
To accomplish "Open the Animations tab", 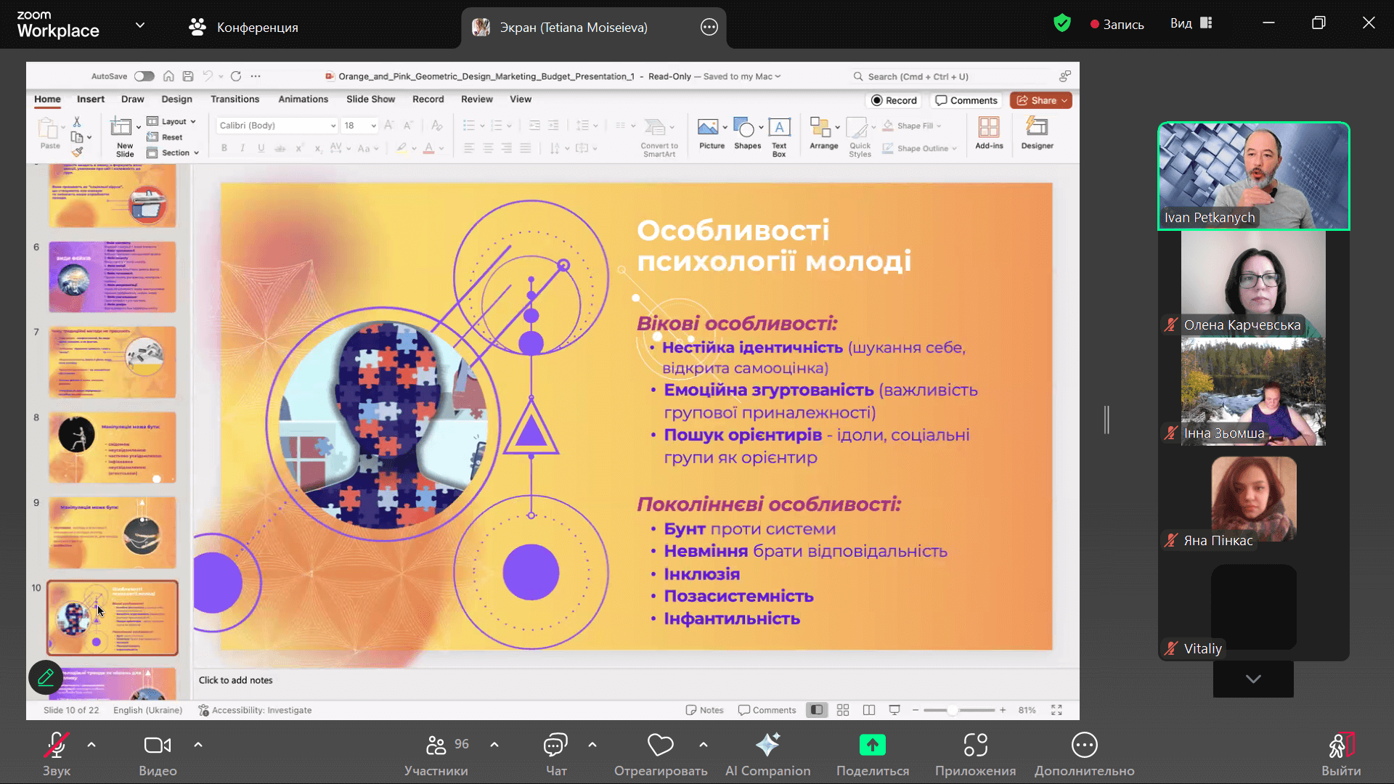I will click(303, 99).
